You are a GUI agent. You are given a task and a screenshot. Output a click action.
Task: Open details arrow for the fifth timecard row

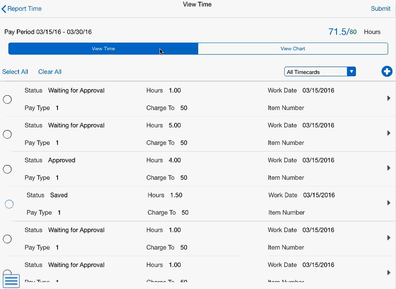(x=388, y=238)
